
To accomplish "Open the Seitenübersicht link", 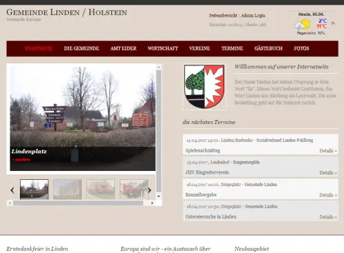I will coord(223,15).
